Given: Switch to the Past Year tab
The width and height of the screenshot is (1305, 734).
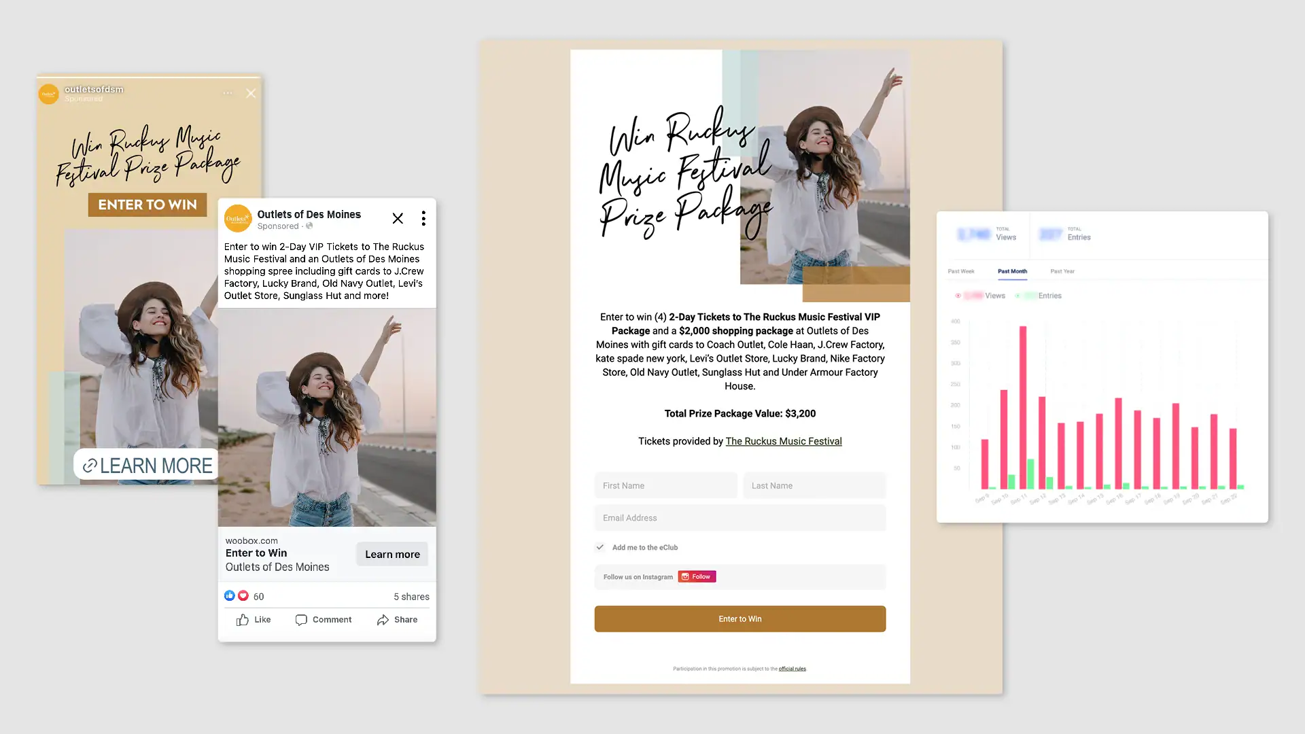Looking at the screenshot, I should click(x=1062, y=271).
